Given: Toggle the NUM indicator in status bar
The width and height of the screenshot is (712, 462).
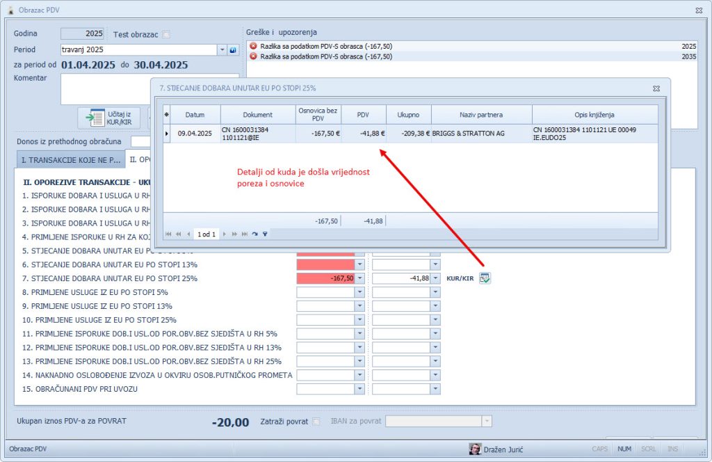Looking at the screenshot, I should pyautogui.click(x=624, y=449).
